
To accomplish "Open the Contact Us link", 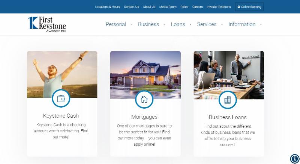I will click(132, 7).
